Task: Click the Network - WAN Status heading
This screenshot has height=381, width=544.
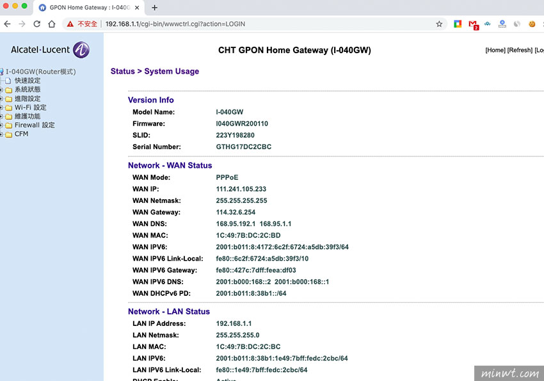Action: click(x=170, y=165)
